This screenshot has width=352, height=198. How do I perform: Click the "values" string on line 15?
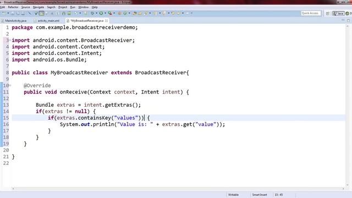pyautogui.click(x=126, y=118)
